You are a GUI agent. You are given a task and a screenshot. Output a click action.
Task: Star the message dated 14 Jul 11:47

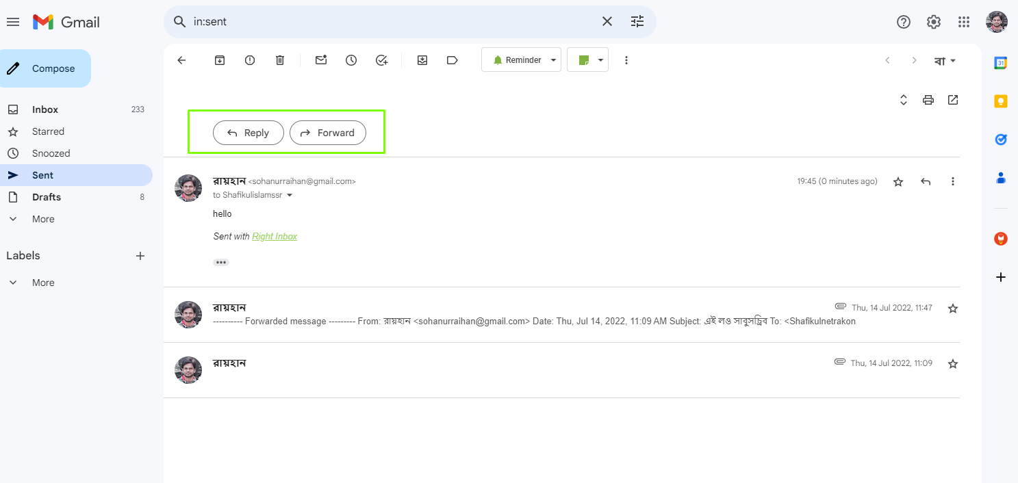click(x=952, y=309)
